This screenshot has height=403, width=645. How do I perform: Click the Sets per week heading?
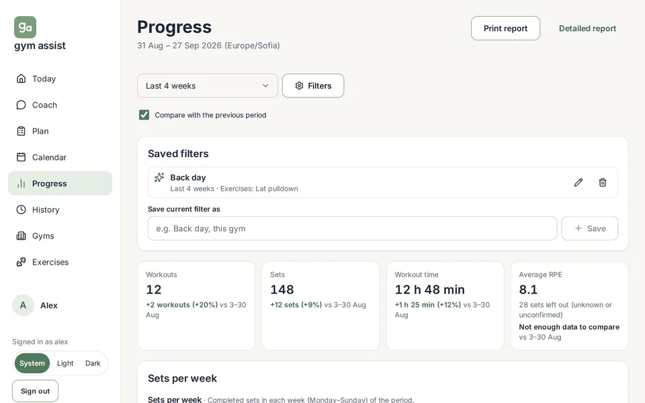coord(182,378)
